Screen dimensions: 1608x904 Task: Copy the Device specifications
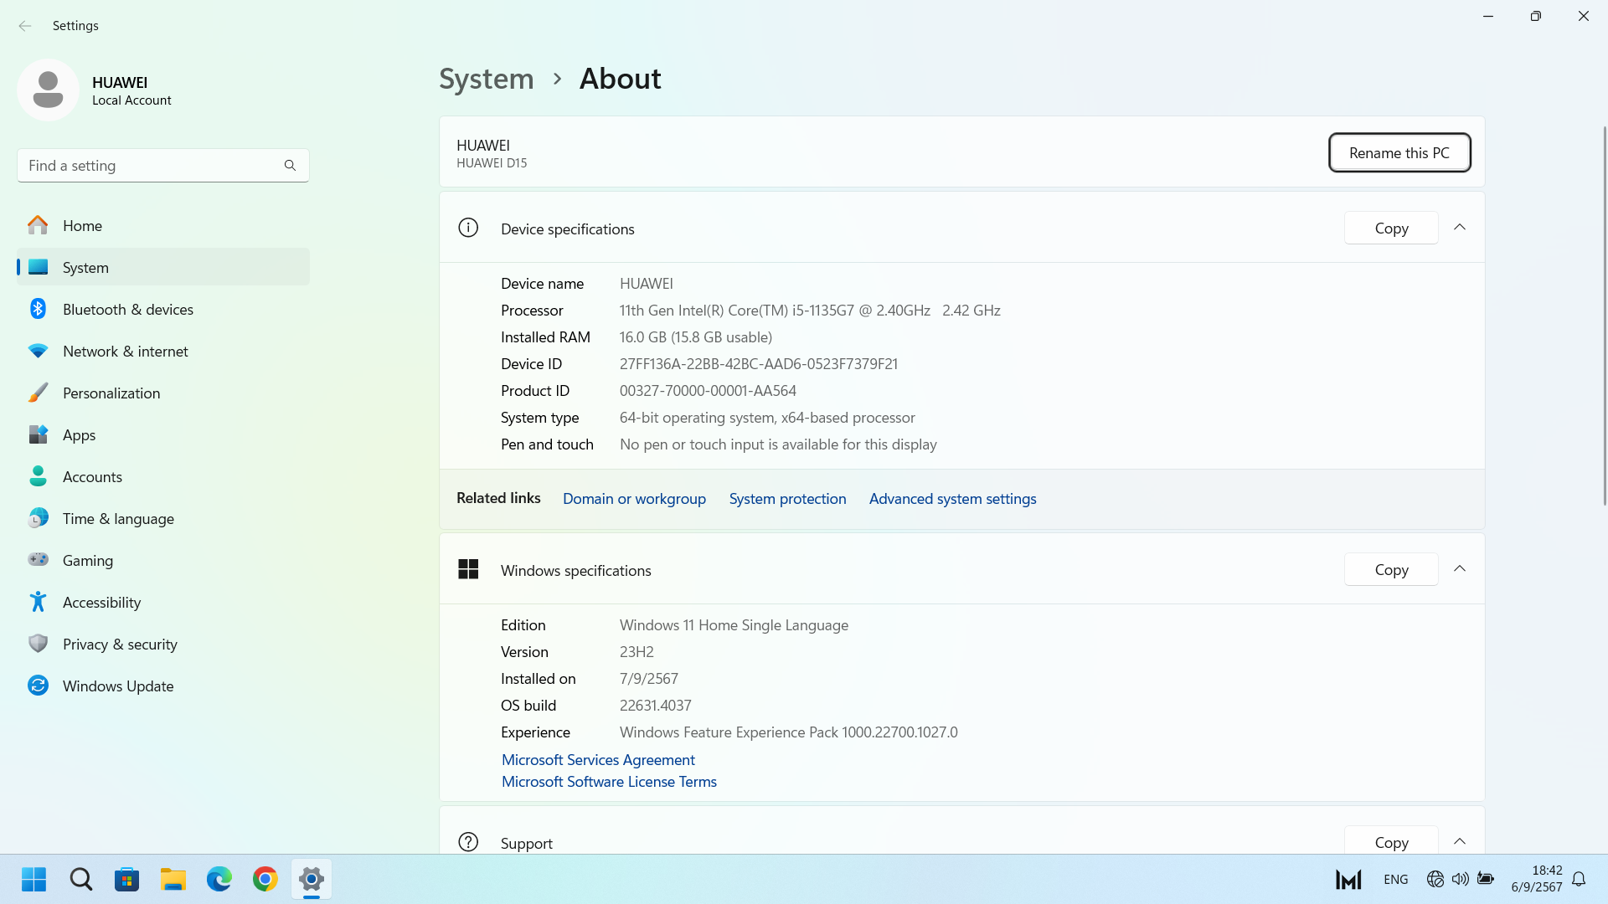1391,228
